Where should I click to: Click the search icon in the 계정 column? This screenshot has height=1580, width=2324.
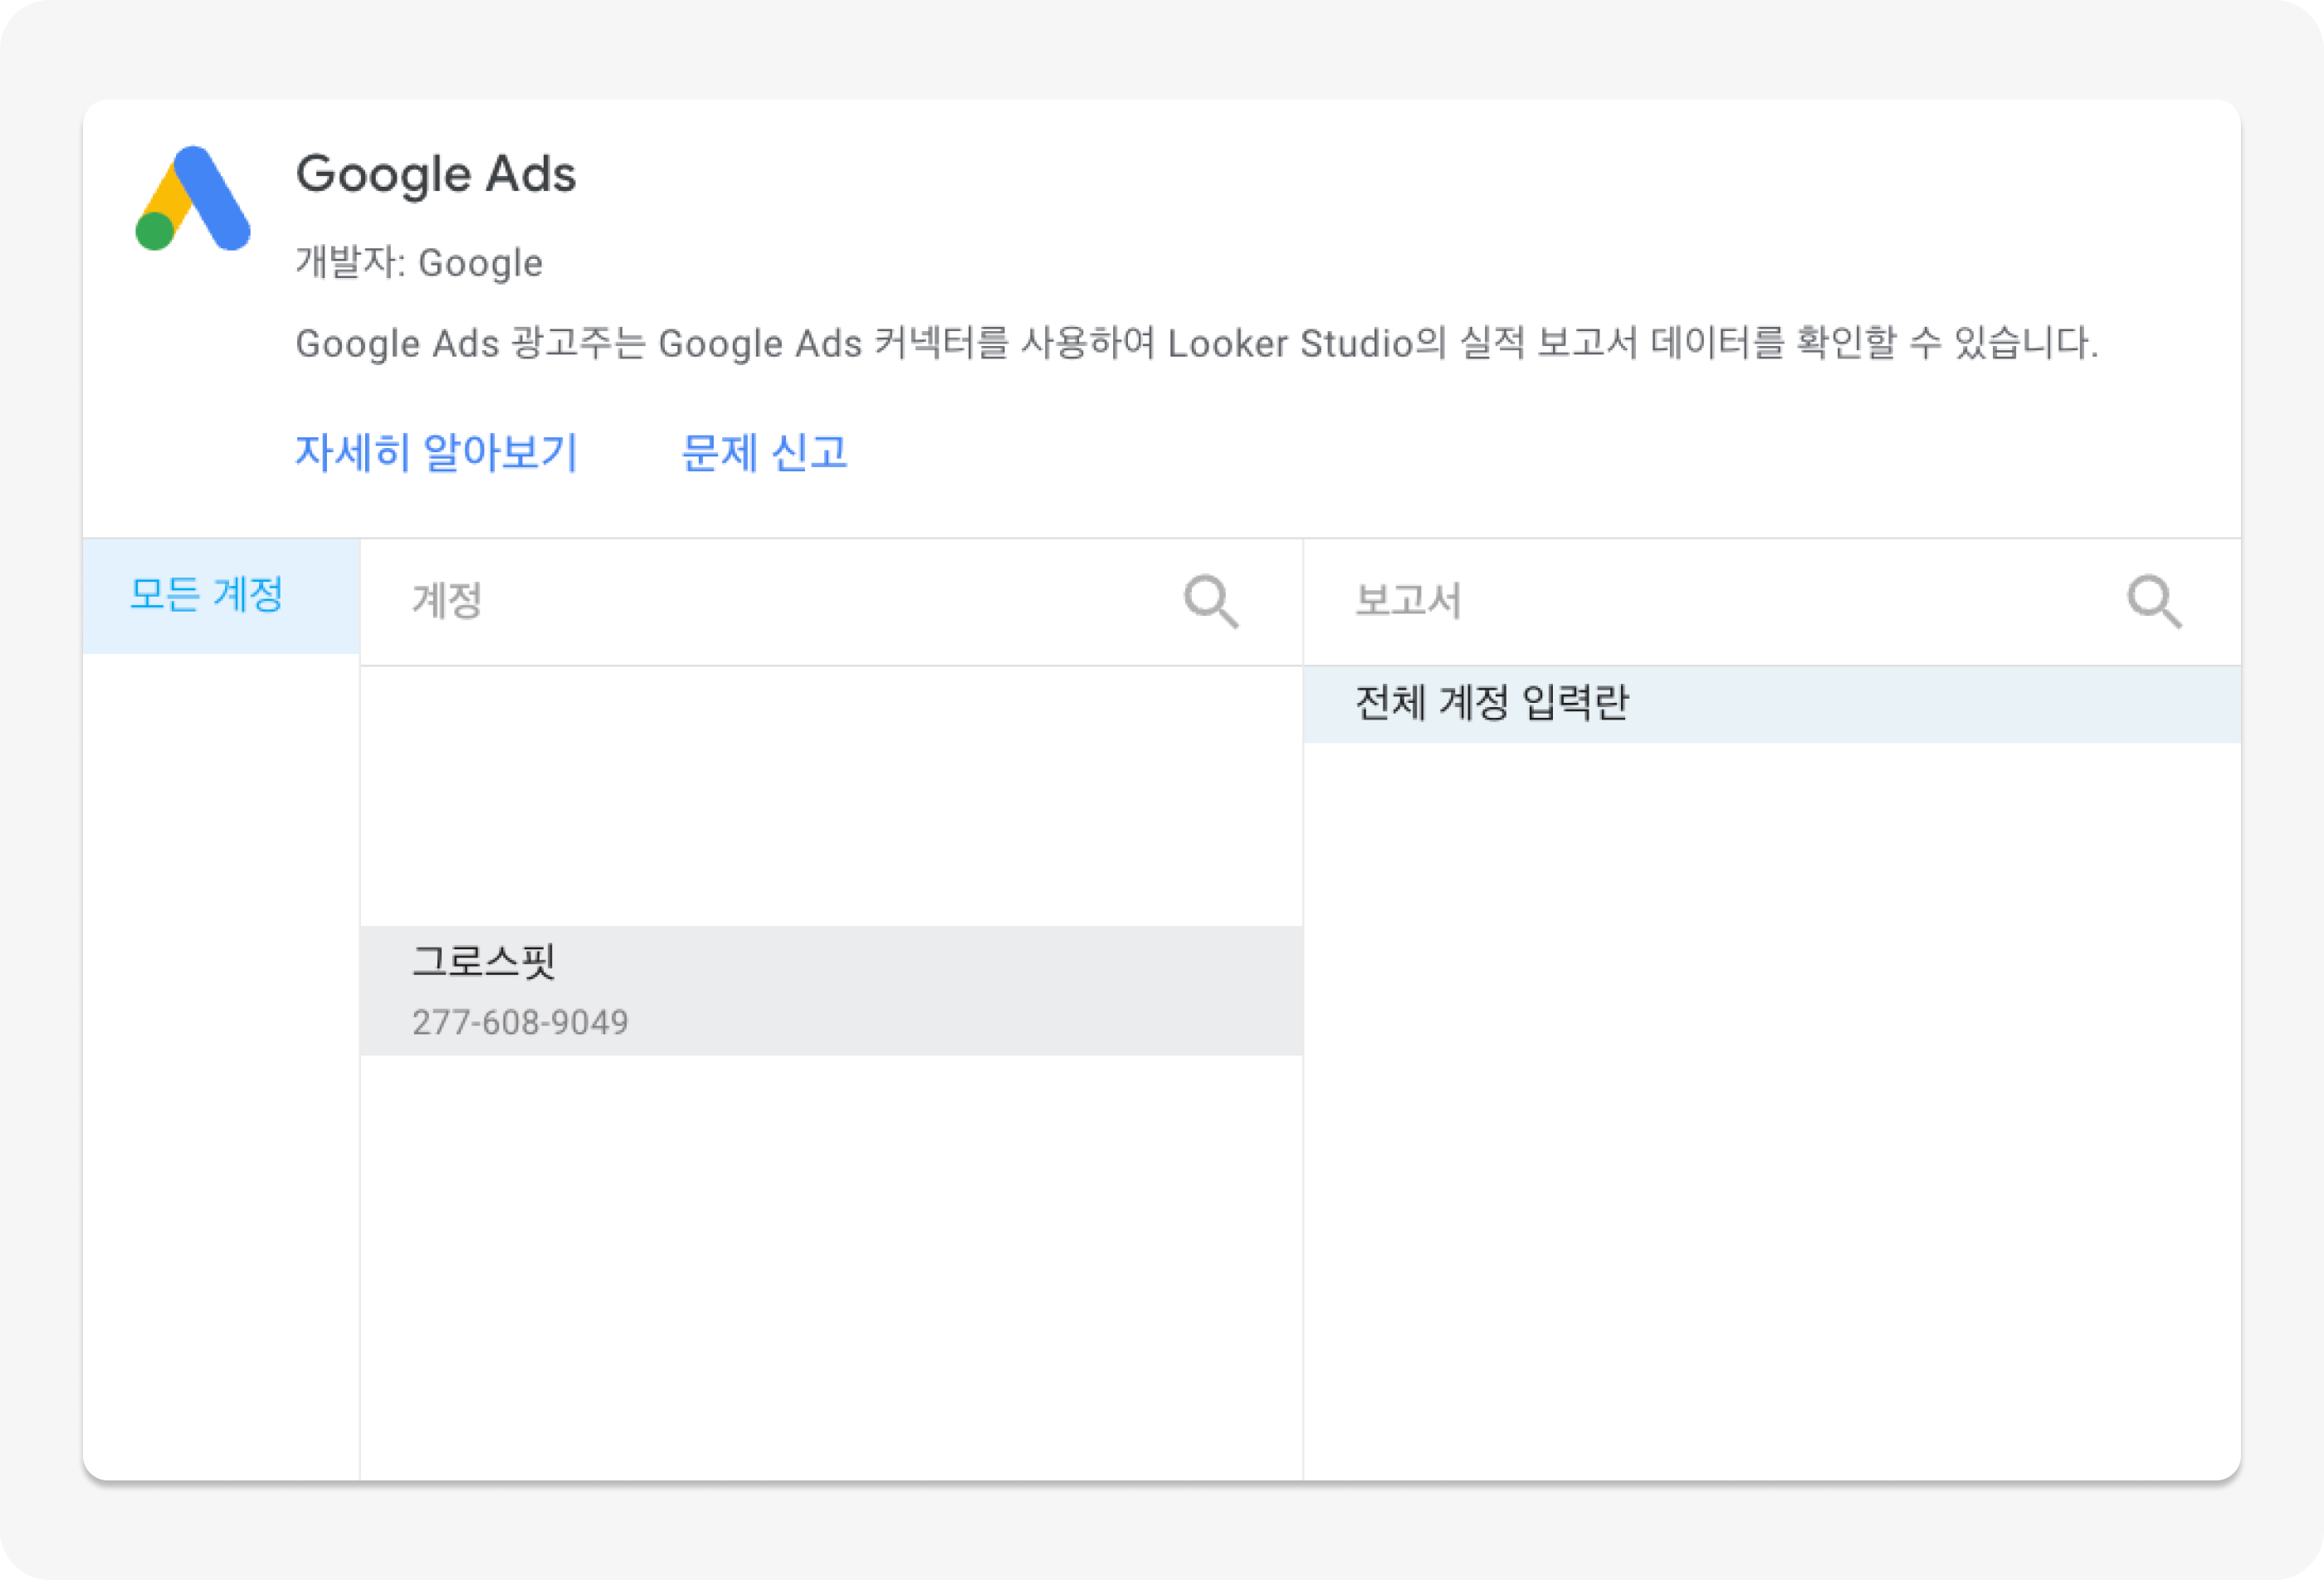(1211, 601)
